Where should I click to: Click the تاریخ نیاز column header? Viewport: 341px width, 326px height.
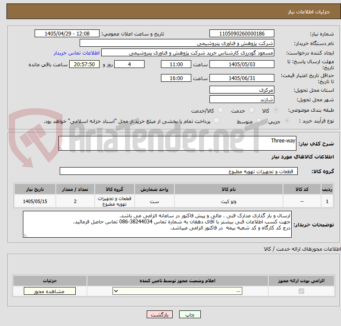point(35,189)
